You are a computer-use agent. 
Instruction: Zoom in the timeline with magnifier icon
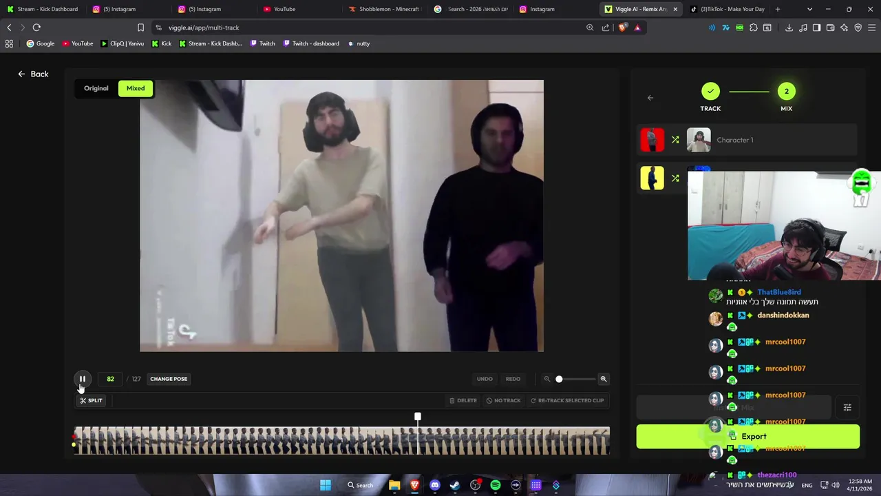point(604,379)
